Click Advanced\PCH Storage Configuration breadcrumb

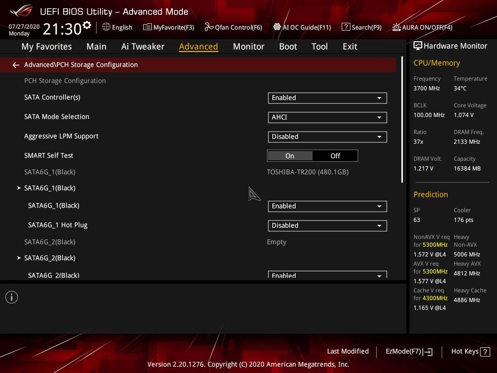point(81,65)
